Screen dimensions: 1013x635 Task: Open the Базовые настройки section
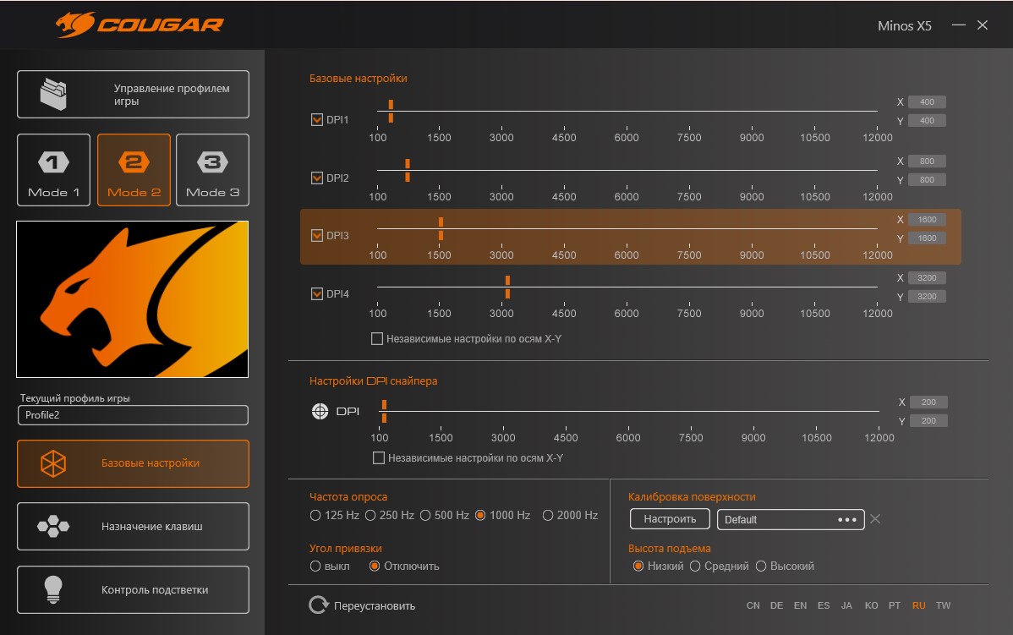point(133,464)
